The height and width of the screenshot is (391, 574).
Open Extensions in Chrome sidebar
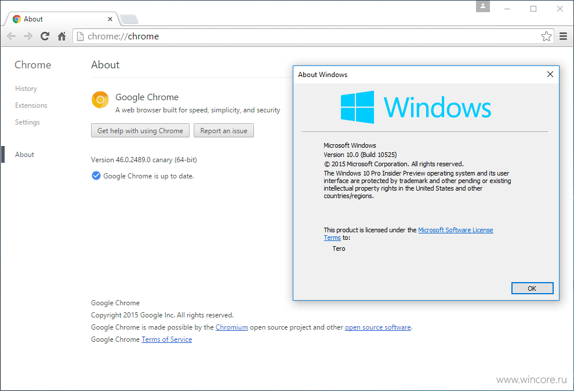31,105
